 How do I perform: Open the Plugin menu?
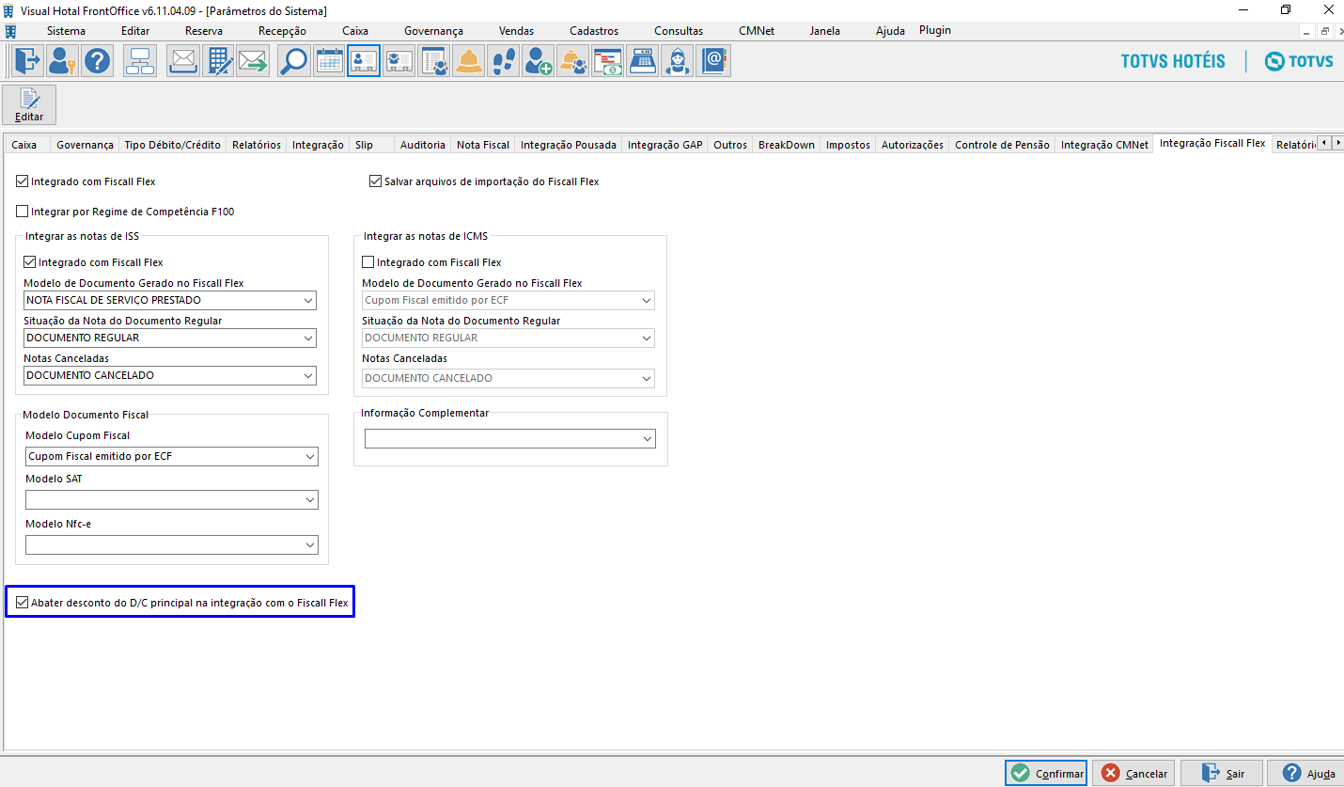[935, 30]
